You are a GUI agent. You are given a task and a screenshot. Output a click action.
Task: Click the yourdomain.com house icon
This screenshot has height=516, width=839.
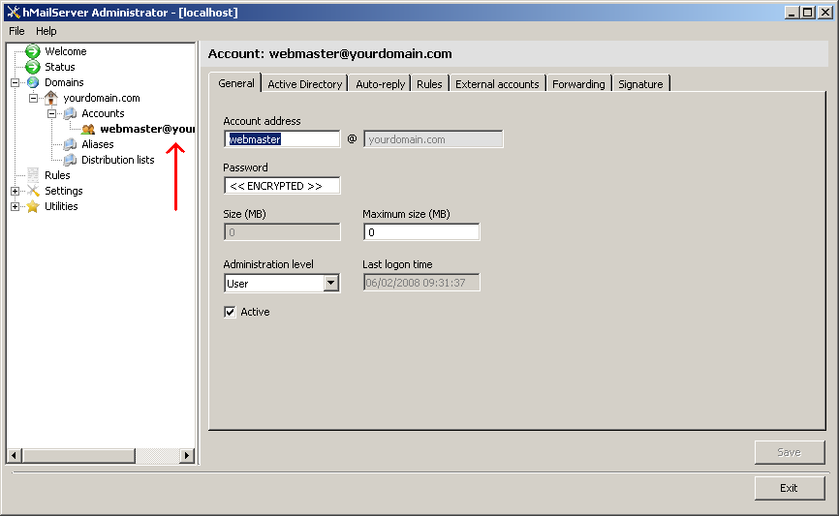coord(50,98)
